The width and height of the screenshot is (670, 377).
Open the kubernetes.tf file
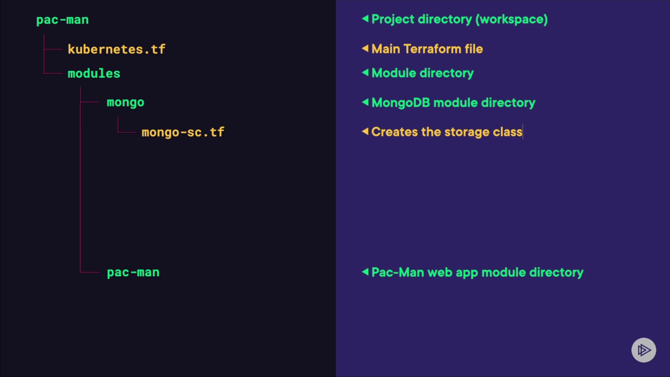pyautogui.click(x=116, y=49)
